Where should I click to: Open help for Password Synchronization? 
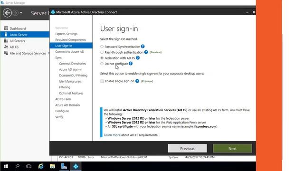[x=142, y=47]
